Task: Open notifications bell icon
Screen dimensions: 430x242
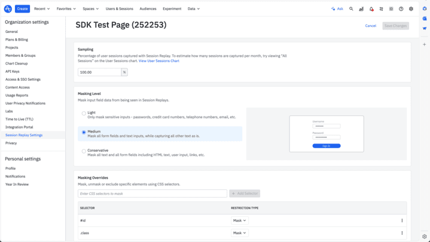Action: tap(371, 9)
